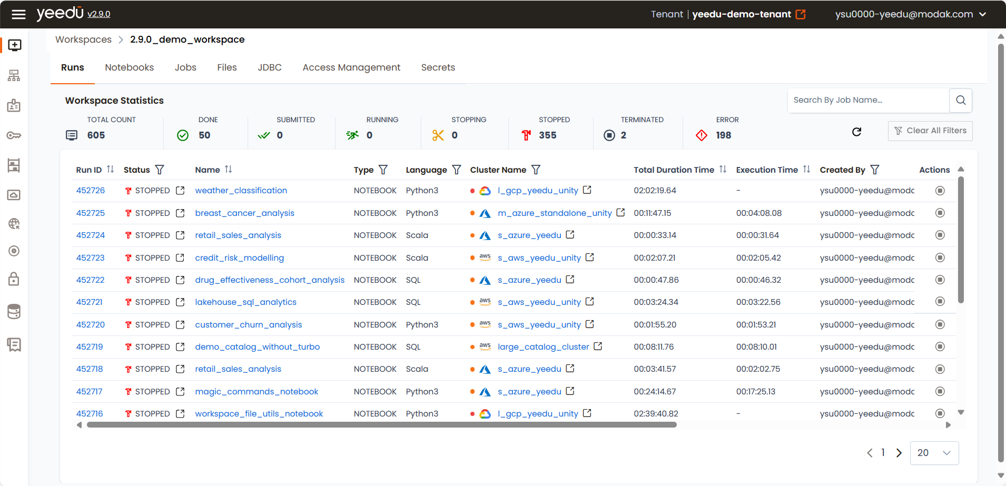Image resolution: width=1006 pixels, height=486 pixels.
Task: Open the sidebar icon below the key
Action: point(14,165)
